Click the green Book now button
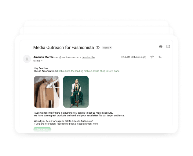Image resolution: width=193 pixels, height=156 pixels. click(x=42, y=129)
